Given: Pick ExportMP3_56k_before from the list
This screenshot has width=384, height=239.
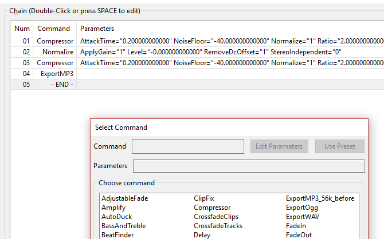Looking at the screenshot, I should [x=320, y=198].
